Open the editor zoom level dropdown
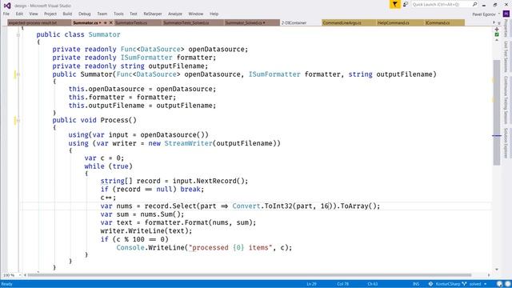Viewport: 512px width, 288px height. (x=19, y=275)
